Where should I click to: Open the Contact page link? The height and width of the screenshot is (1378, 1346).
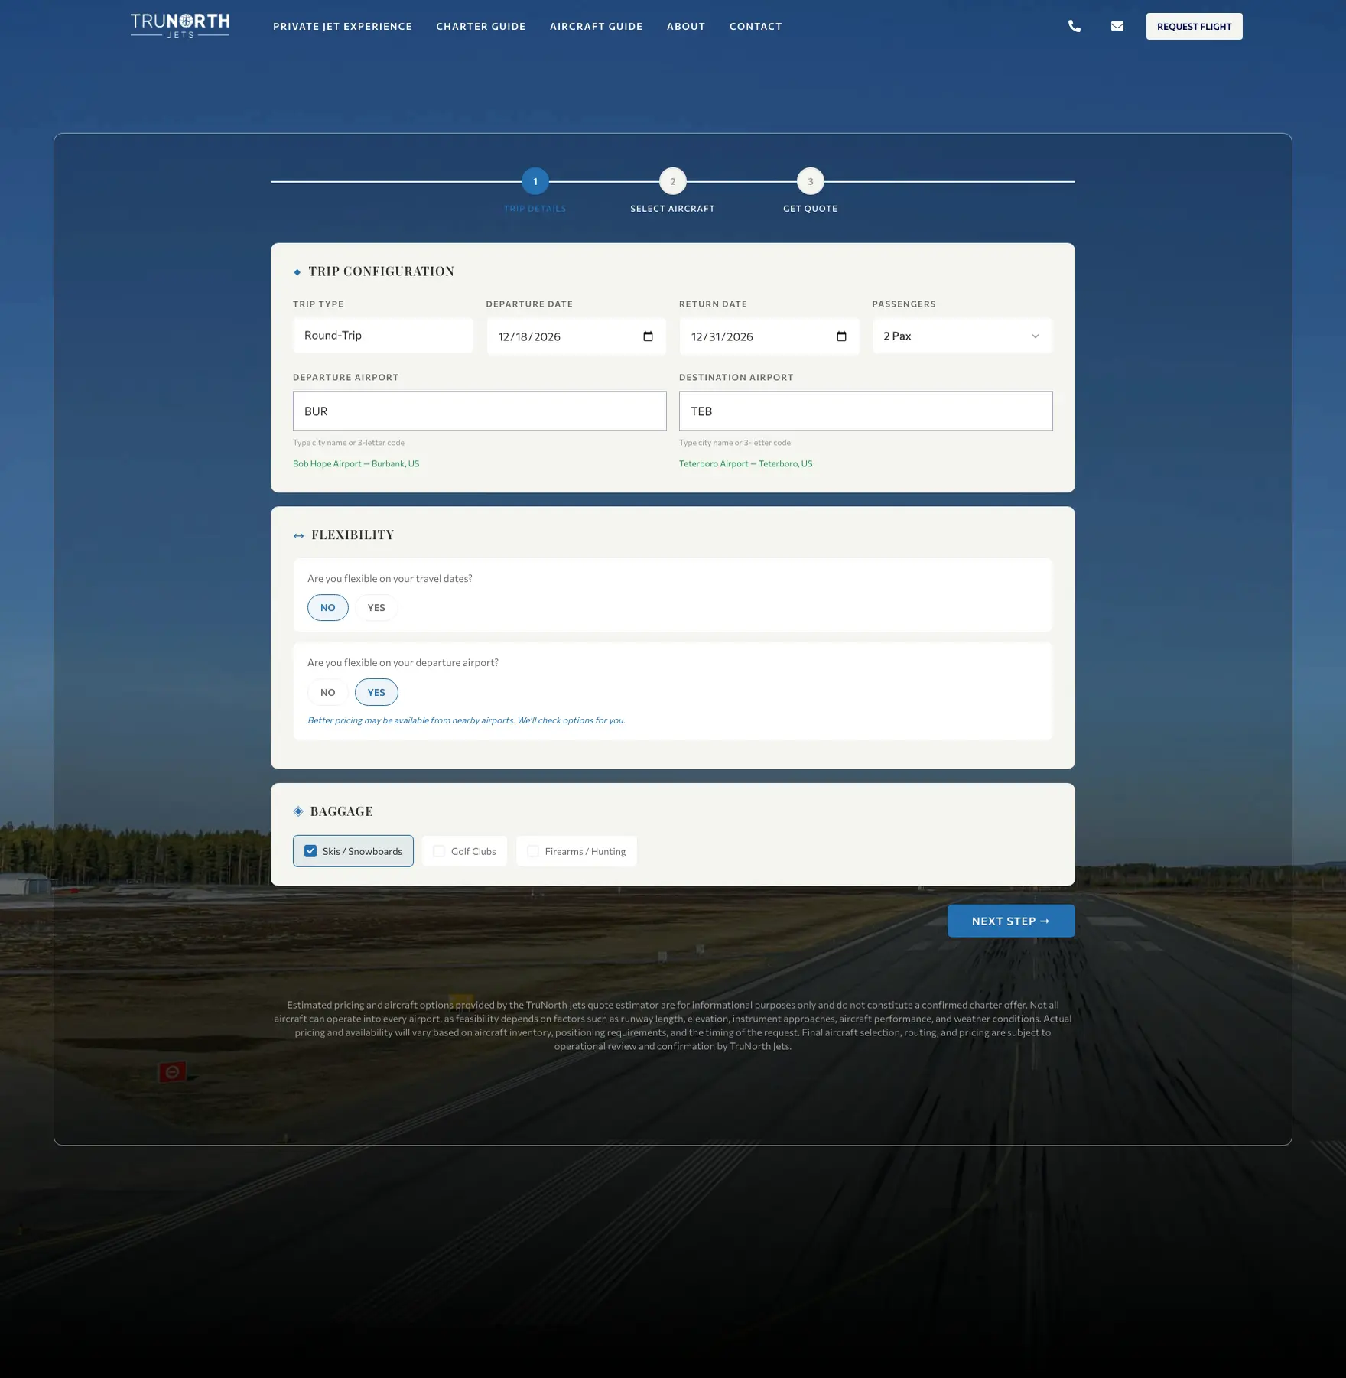coord(756,26)
